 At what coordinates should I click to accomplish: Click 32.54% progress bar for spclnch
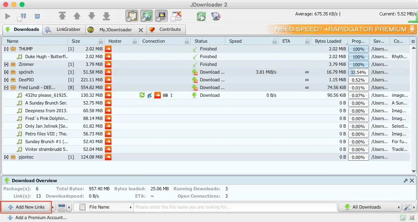coord(358,72)
